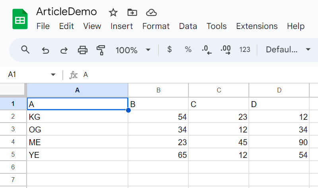Increase decimal places
318x188 pixels.
point(225,50)
